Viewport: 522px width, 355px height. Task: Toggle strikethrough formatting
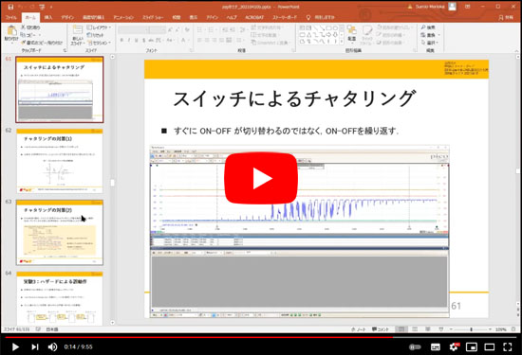(x=151, y=40)
